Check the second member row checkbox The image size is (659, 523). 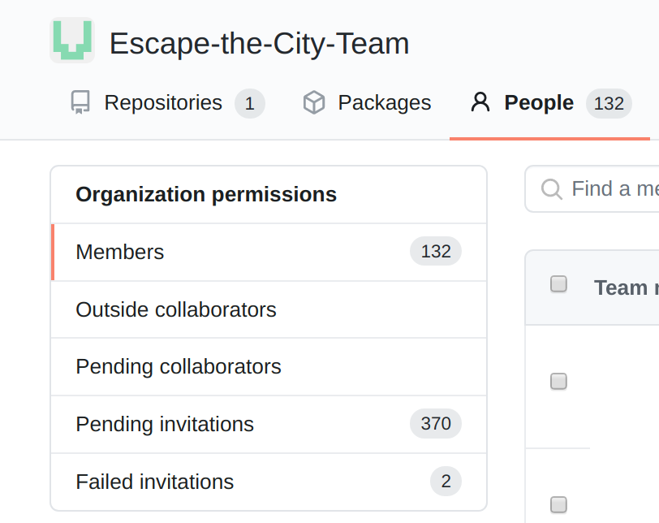point(558,504)
